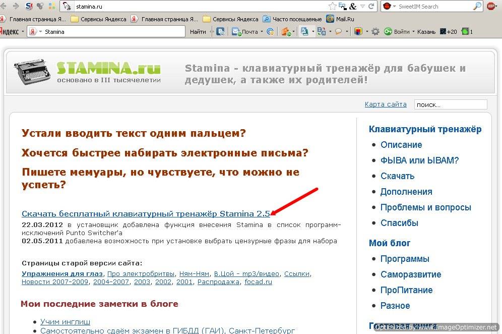Click 'Скачать бесплатный клавиатурный тренажёр Stamina 2.5' link
502x334 pixels.
pos(146,213)
